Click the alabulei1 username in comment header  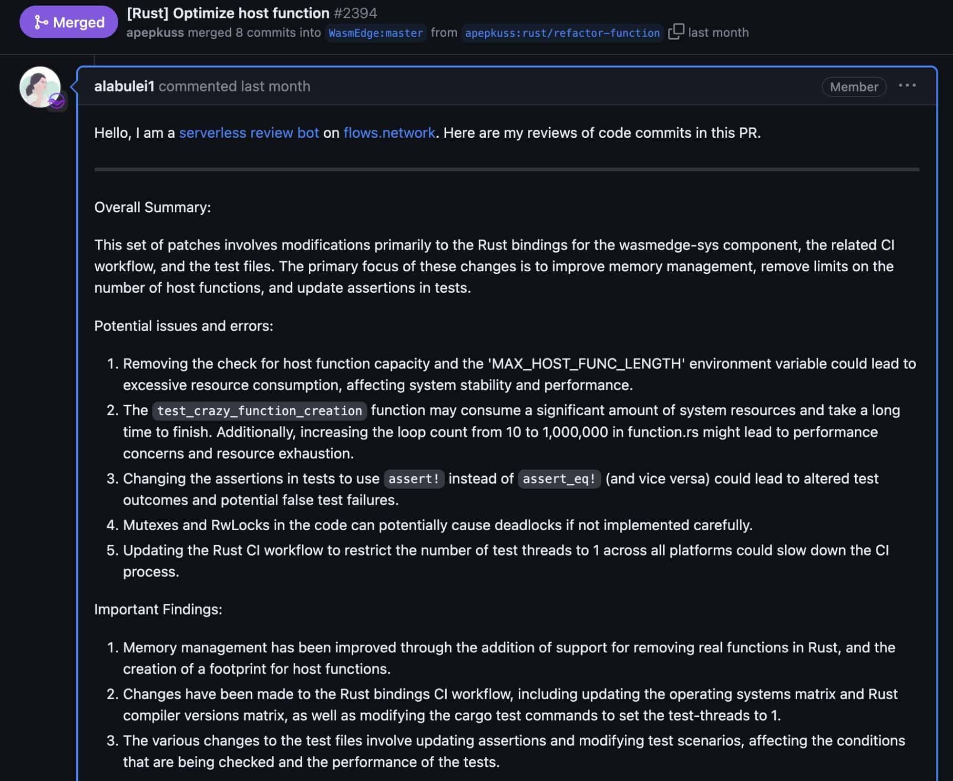(124, 86)
